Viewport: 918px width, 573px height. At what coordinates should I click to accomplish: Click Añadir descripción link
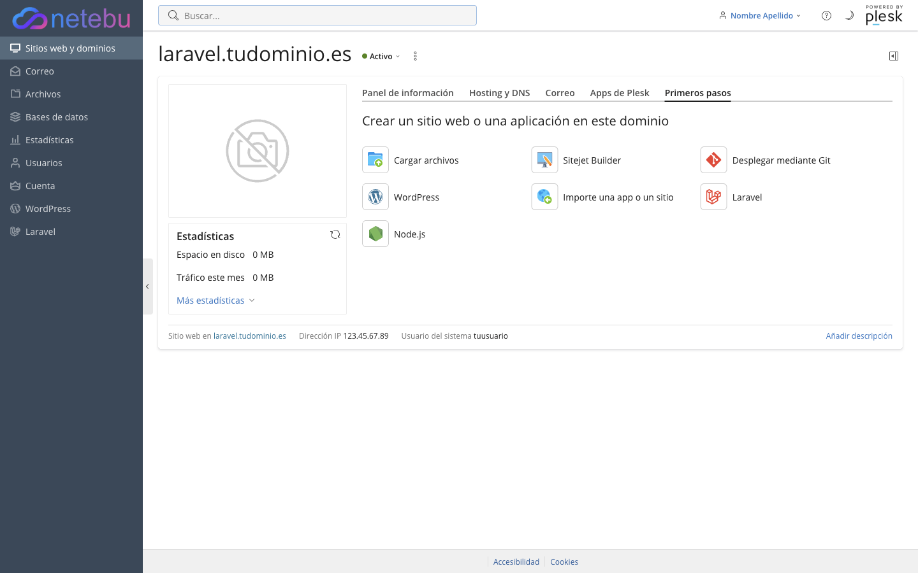(x=859, y=336)
